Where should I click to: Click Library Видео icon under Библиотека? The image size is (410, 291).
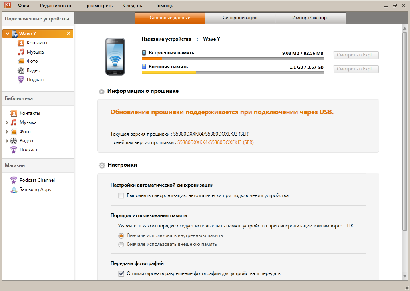(14, 141)
